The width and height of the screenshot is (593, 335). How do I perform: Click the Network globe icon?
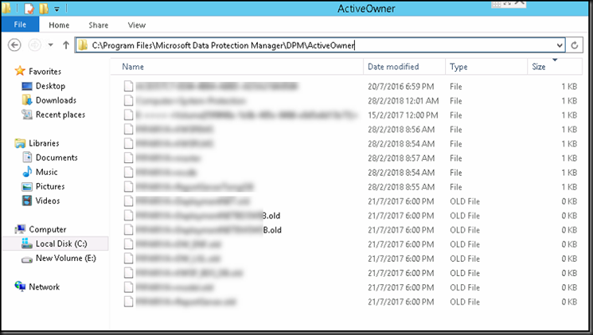pos(20,286)
